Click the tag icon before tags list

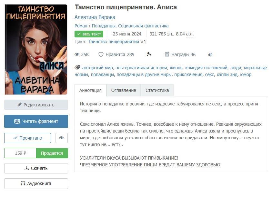(77, 67)
